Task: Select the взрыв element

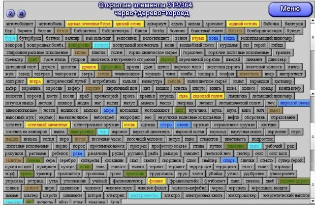Action: (198, 38)
